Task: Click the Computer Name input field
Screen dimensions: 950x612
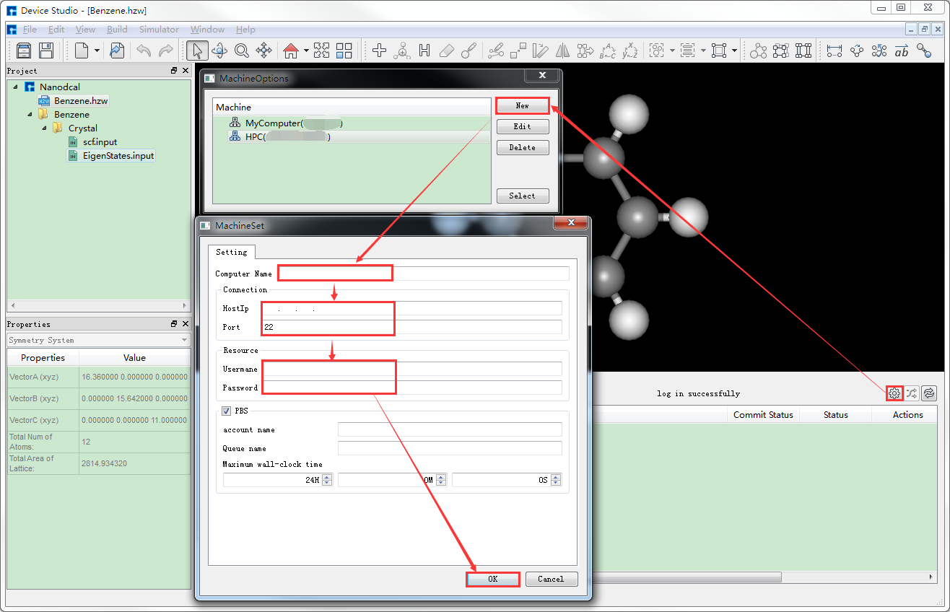Action: [423, 274]
